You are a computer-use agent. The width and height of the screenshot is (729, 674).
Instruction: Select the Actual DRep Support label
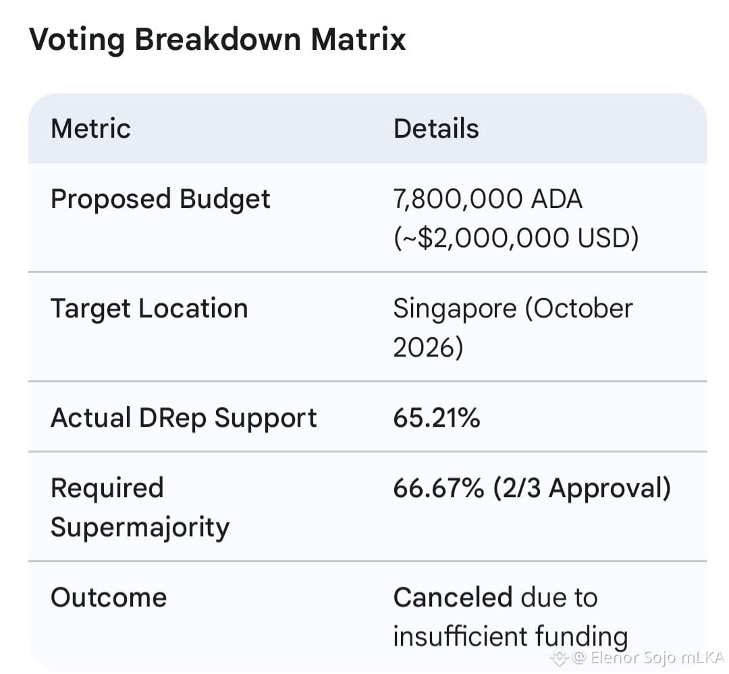184,418
